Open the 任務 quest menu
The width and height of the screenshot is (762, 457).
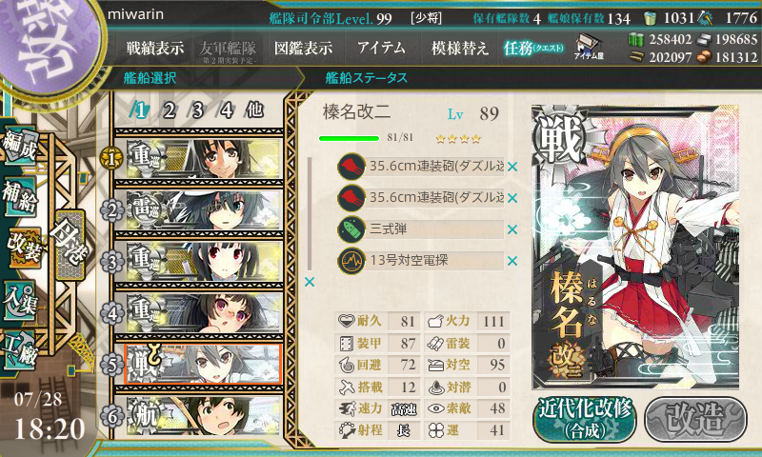[x=533, y=48]
